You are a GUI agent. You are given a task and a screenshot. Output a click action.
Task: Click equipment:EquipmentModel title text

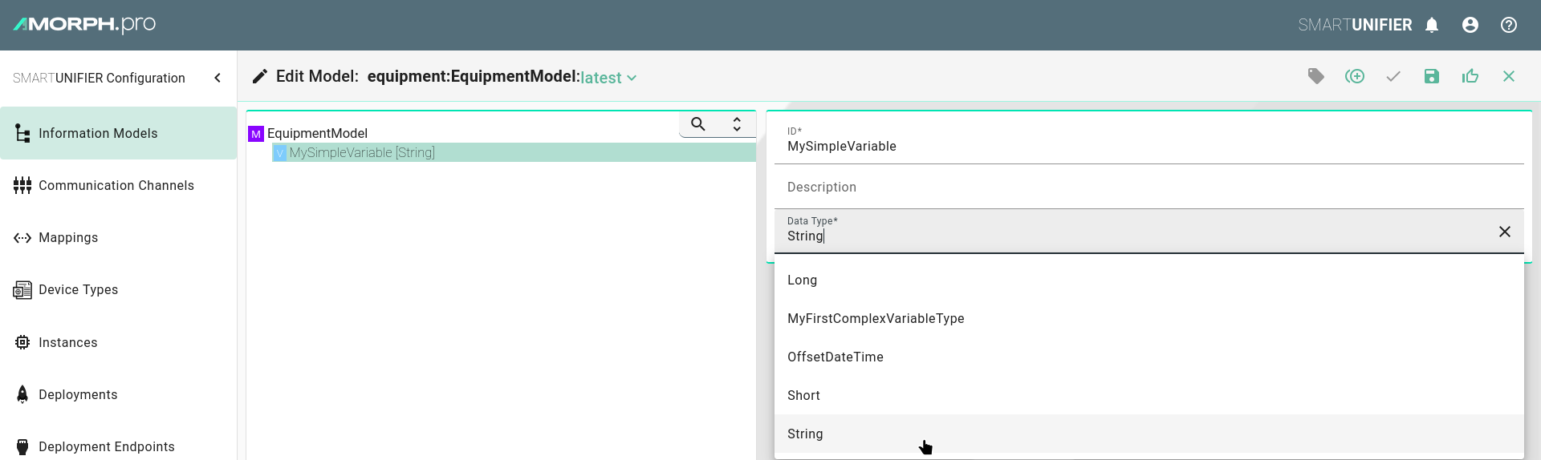pos(473,76)
